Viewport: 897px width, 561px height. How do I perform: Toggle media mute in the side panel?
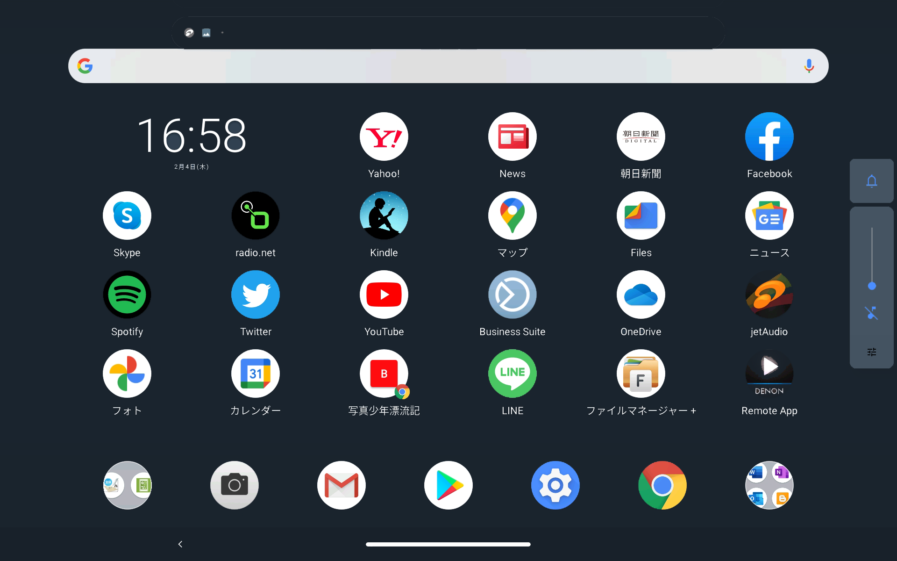click(871, 313)
